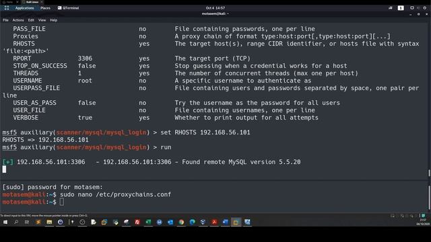Viewport: 431px width, 242px height.
Task: Open Windows Task View
Action: (27, 222)
